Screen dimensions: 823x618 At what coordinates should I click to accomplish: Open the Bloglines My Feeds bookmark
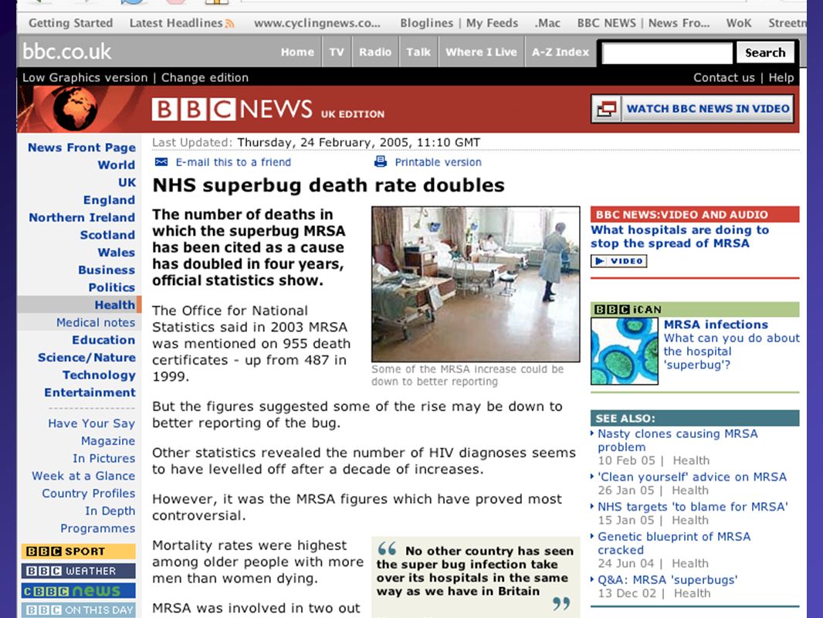459,23
